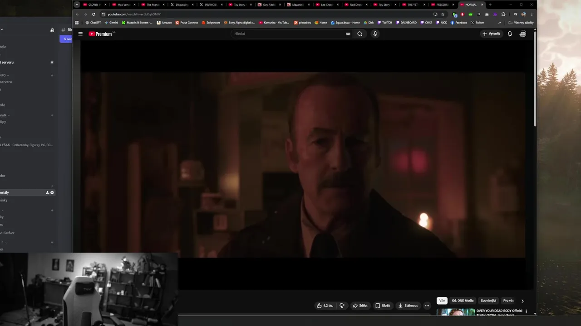Viewport: 581px width, 326px height.
Task: Show more bookmarks chevron
Action: point(499,23)
